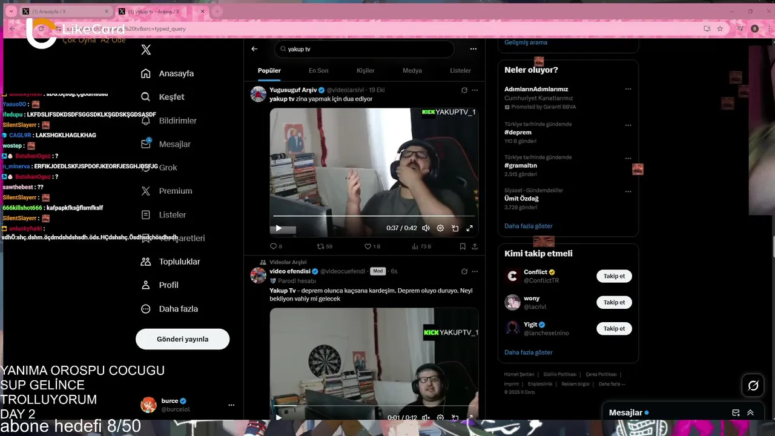775x436 pixels.
Task: Open burce account options menu
Action: [x=231, y=405]
